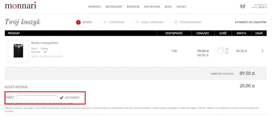
Task: Select step 4 Podsumowanie circle
Action: 176,22
